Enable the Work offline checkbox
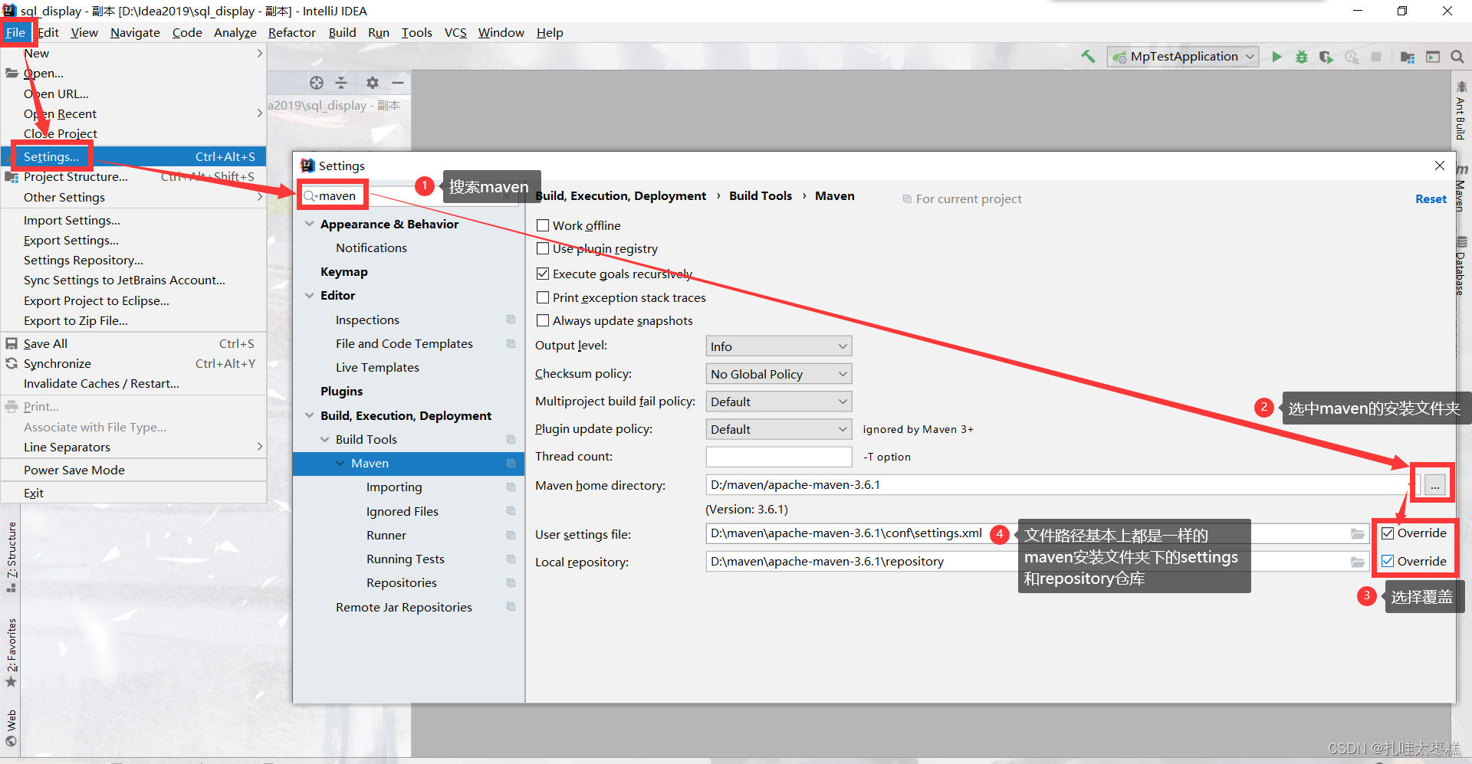 click(x=543, y=225)
